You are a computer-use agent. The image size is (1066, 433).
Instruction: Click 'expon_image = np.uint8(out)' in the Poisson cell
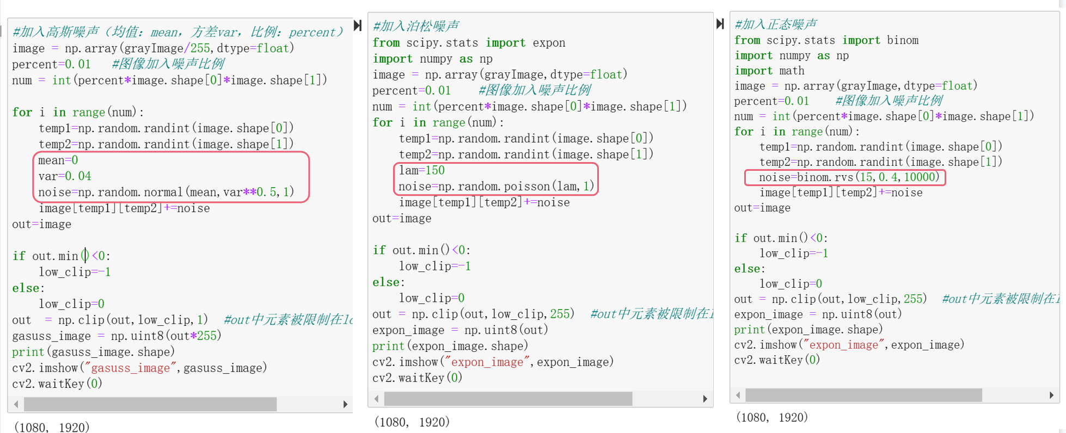click(461, 330)
